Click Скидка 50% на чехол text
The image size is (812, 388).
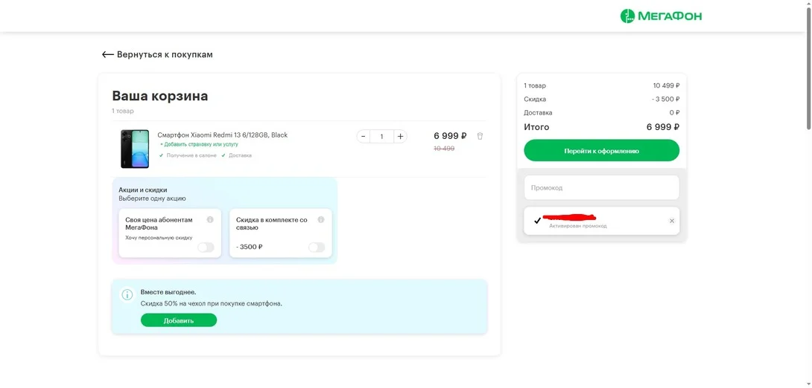point(212,303)
